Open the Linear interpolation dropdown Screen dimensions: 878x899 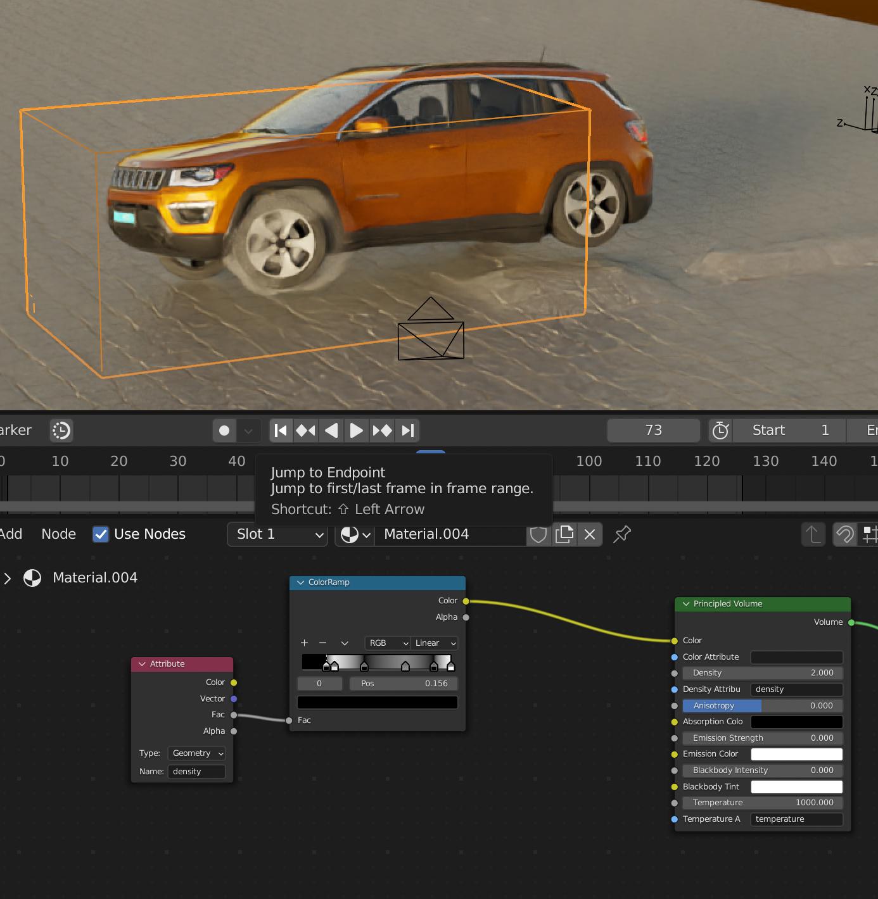(x=435, y=643)
